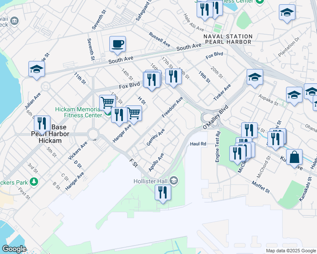The width and height of the screenshot is (317, 254).
Task: Click the Plantation Dr label
Action: click(289, 47)
